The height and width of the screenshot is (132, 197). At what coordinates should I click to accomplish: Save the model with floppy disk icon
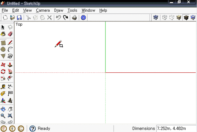pyautogui.click(x=19, y=18)
